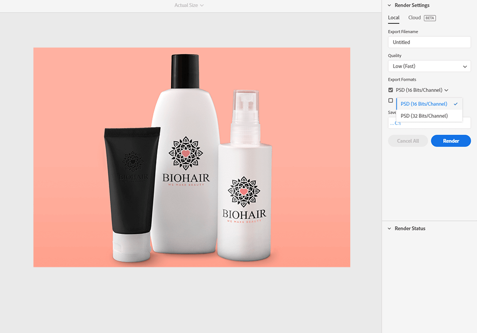
Task: Open the Actual Size zoom dropdown
Action: click(189, 5)
